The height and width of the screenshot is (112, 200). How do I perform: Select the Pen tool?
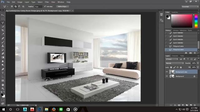coord(3,69)
